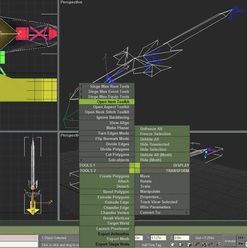Activate Turn Edges Mode

107,133
